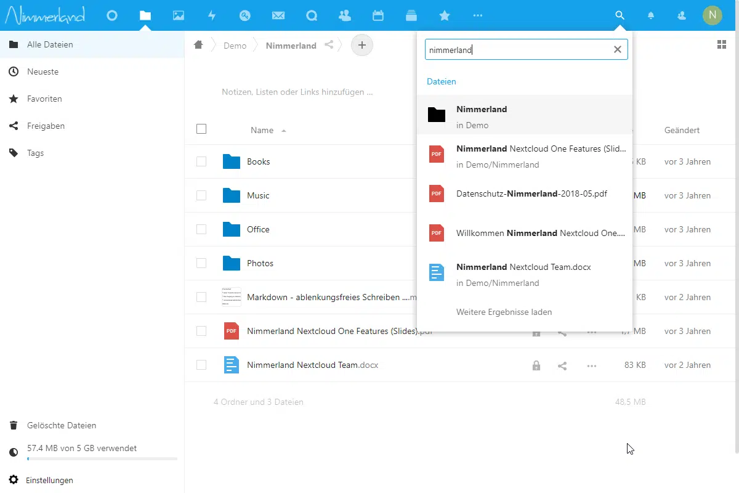Open Datenschutz-Nimmerland-2018-05.pdf result

(525, 194)
